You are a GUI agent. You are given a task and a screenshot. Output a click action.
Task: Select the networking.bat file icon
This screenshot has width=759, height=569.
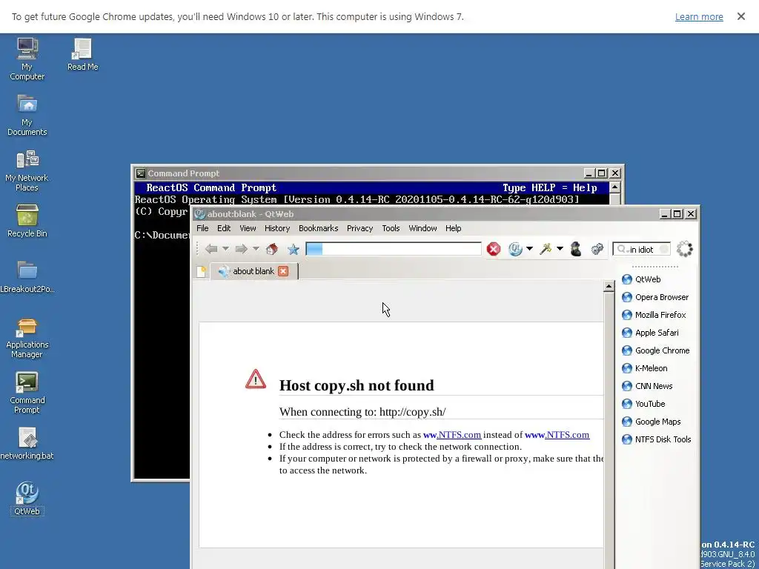27,443
